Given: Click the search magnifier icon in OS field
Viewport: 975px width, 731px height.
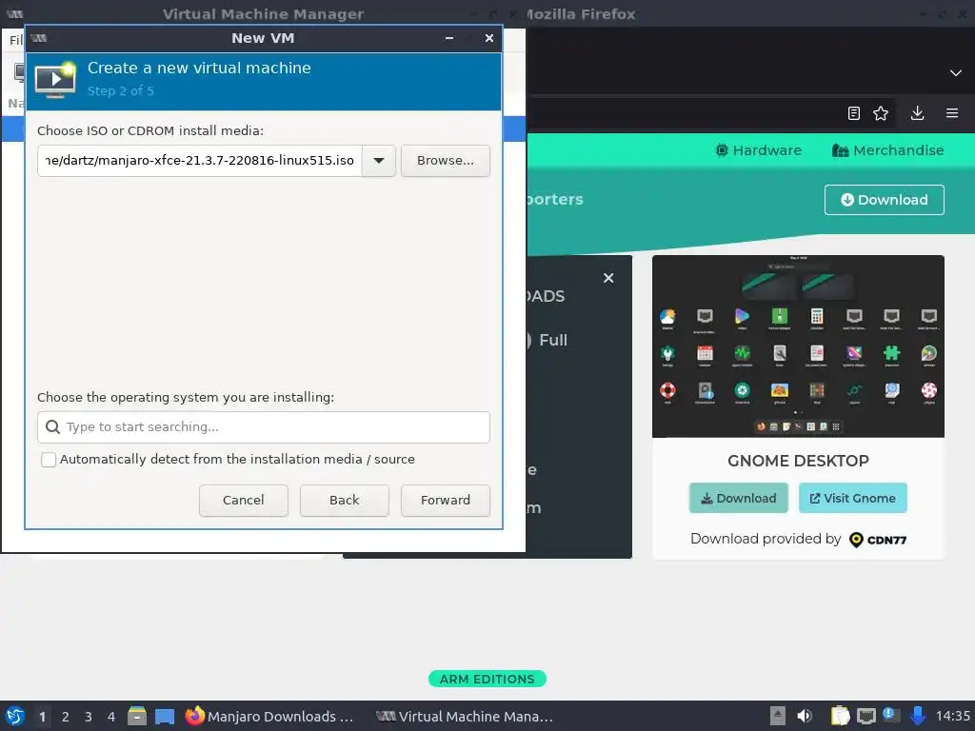Looking at the screenshot, I should pos(53,427).
